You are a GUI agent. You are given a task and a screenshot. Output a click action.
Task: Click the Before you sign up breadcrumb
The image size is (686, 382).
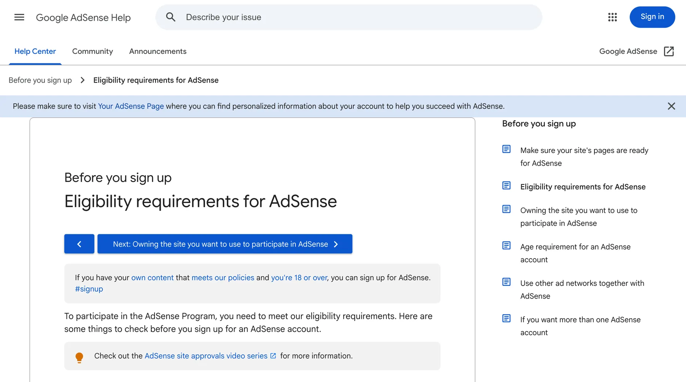tap(40, 80)
